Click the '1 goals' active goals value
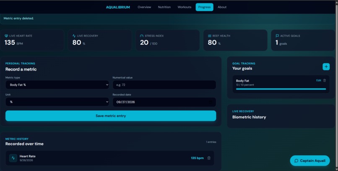The image size is (338, 171). click(x=281, y=43)
